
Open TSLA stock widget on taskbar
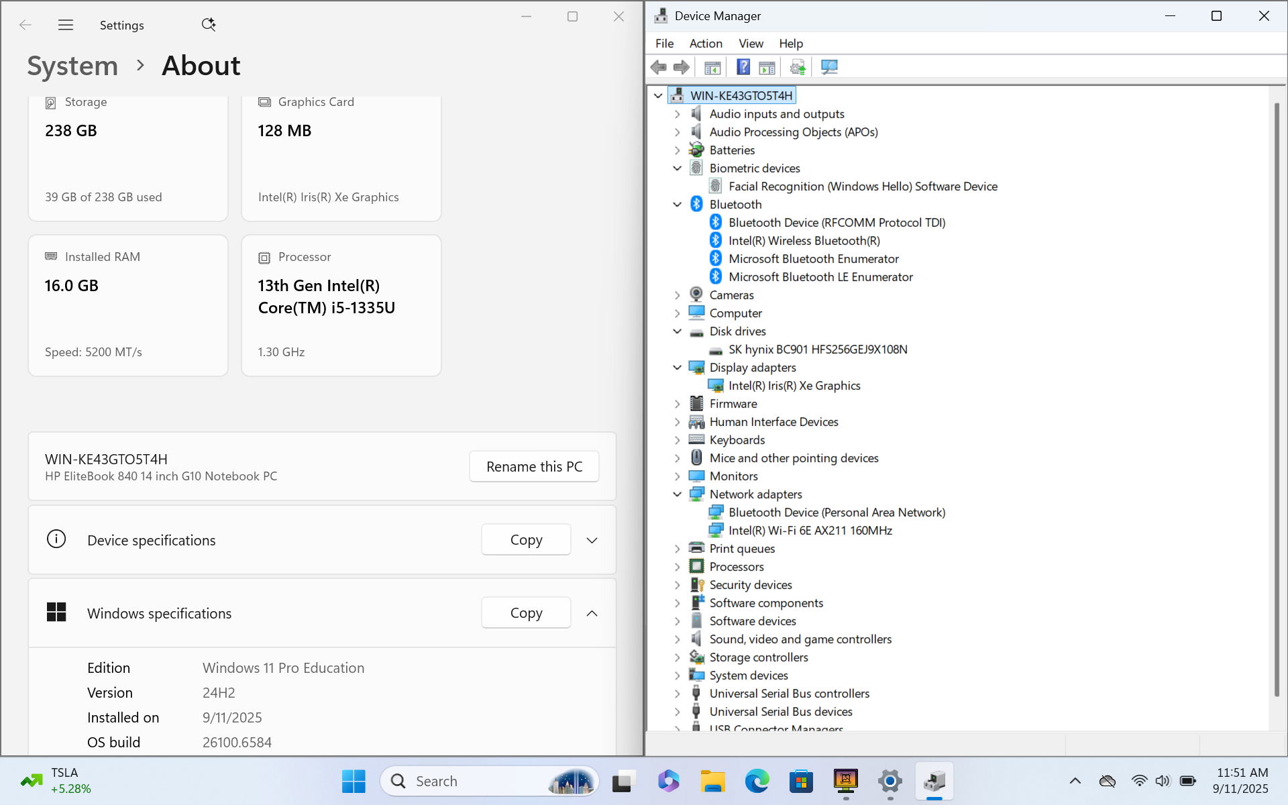[56, 781]
